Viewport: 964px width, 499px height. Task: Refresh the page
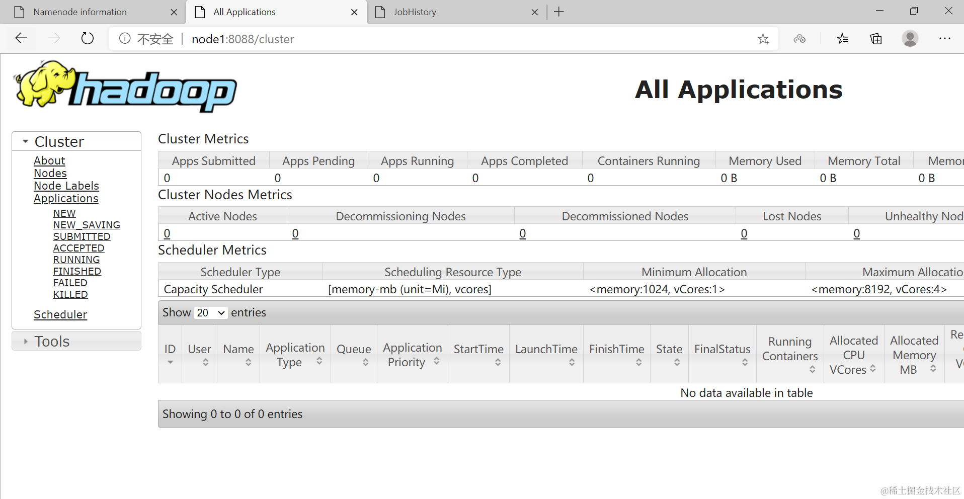click(x=87, y=38)
